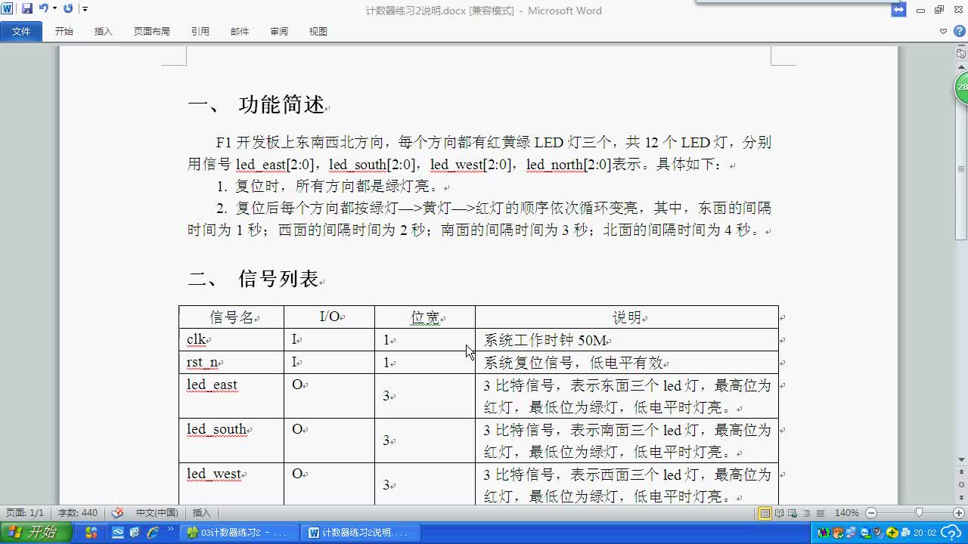Expand the quick launch overflow chevron
The image size is (968, 544).
click(170, 530)
